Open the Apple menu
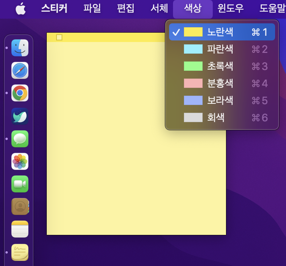The image size is (286, 266). 21,9
